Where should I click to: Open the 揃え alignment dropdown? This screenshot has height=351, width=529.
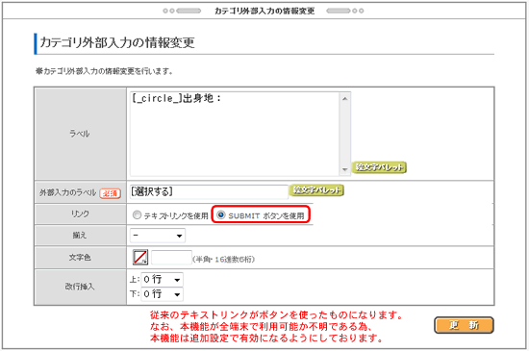(158, 236)
